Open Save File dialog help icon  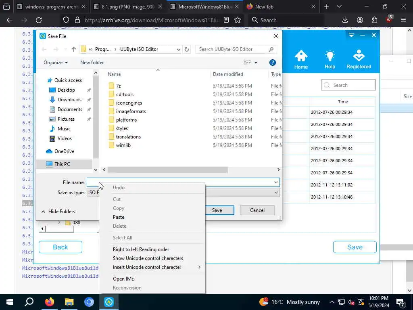coord(272,63)
